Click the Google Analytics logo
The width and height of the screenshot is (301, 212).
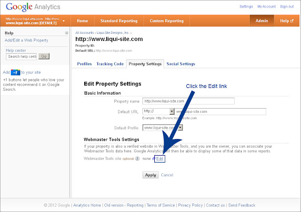click(x=33, y=7)
